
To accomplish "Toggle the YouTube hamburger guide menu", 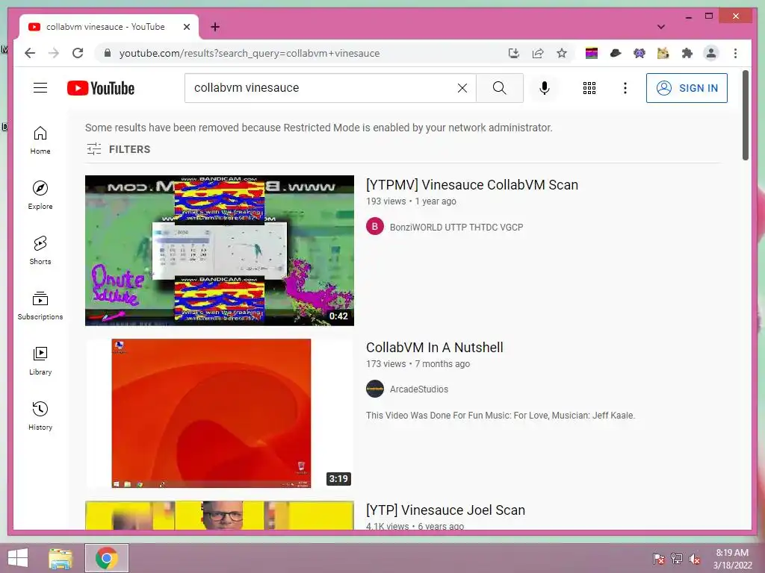I will [40, 88].
